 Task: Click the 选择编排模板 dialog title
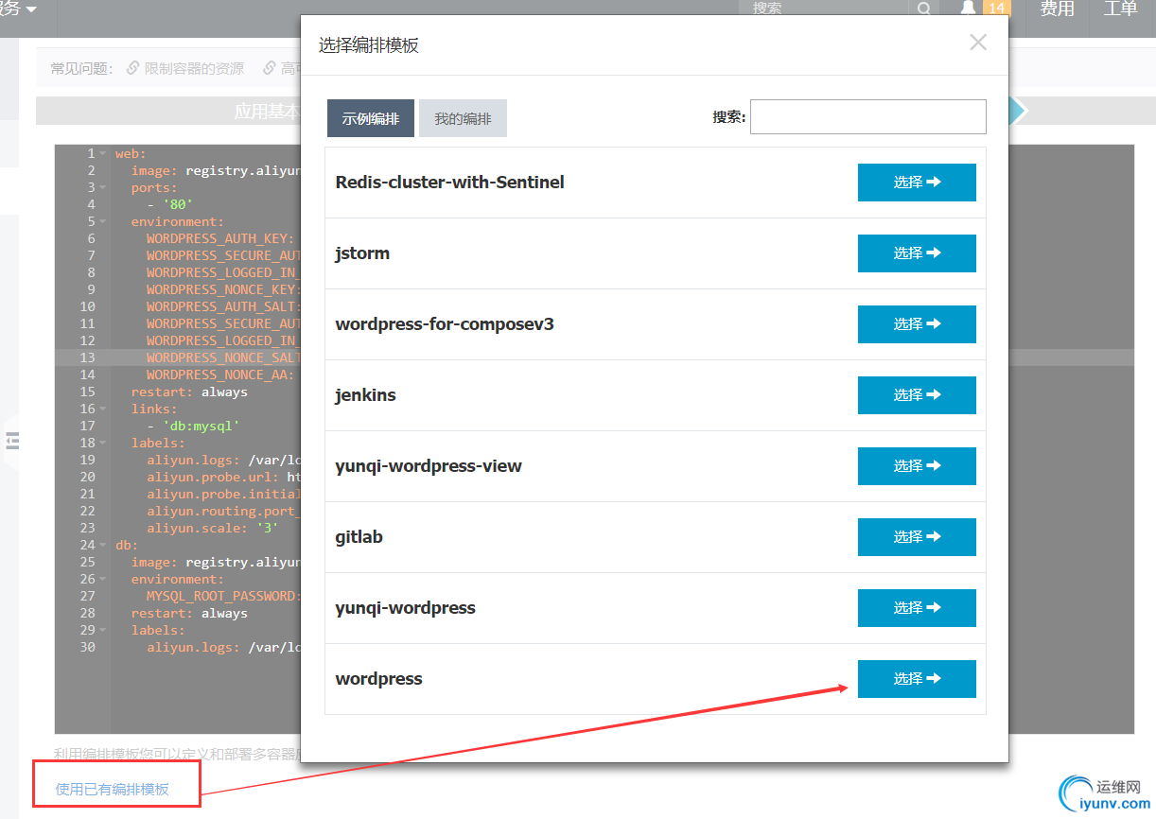click(x=368, y=45)
